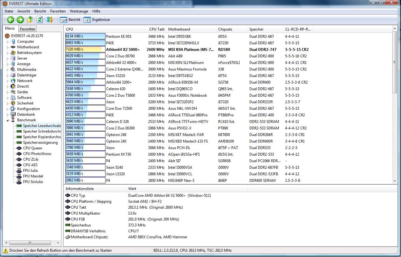
Task: Sort by the CPU Takt column header
Action: point(155,29)
